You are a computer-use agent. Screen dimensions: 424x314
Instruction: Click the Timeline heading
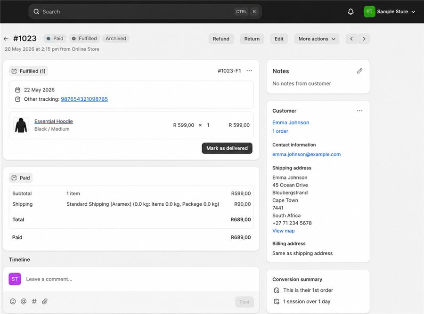[19, 259]
